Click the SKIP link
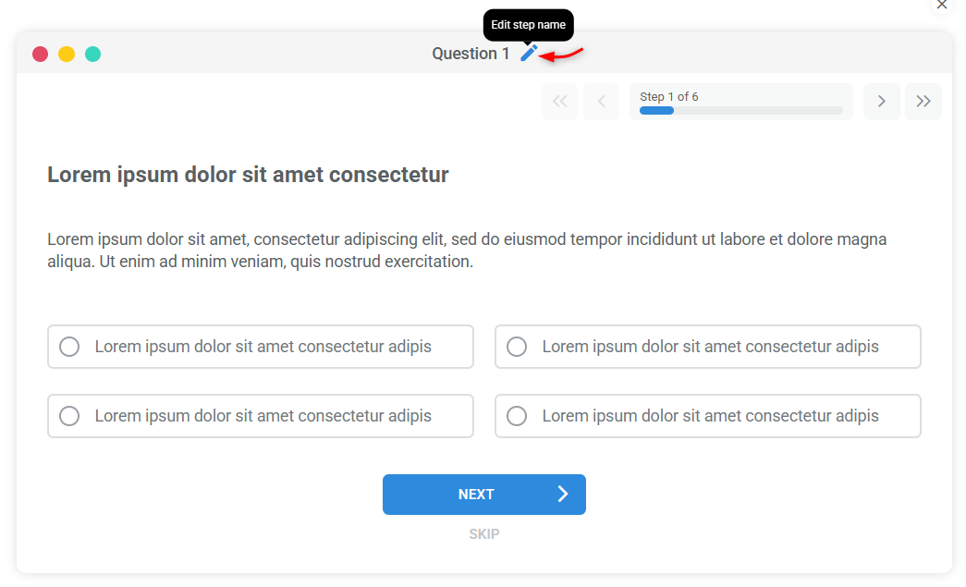 [483, 533]
